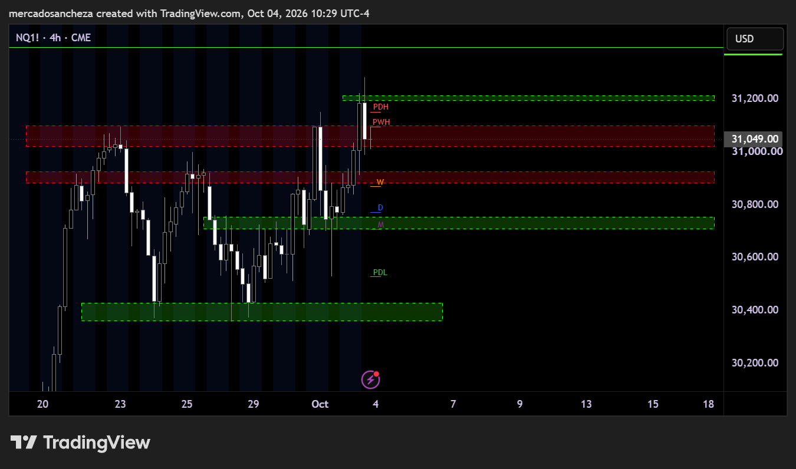Click the NQ1! · 4h · CME symbol title
796x469 pixels.
pos(53,38)
